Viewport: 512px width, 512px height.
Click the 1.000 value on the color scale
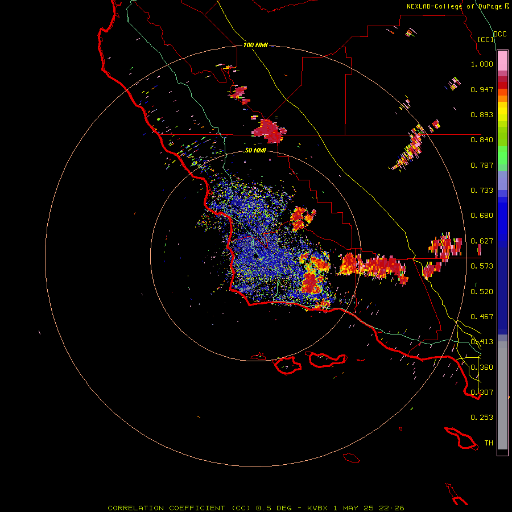coord(482,64)
